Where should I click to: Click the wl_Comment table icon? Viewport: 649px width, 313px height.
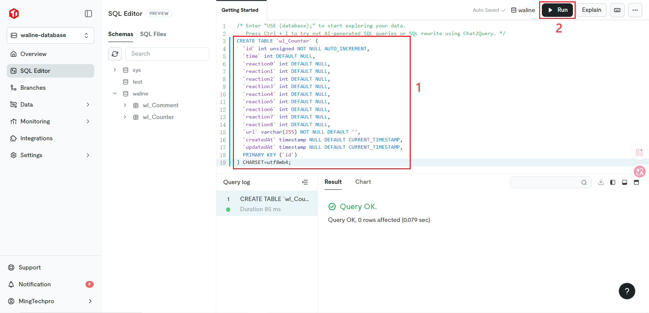tap(136, 105)
